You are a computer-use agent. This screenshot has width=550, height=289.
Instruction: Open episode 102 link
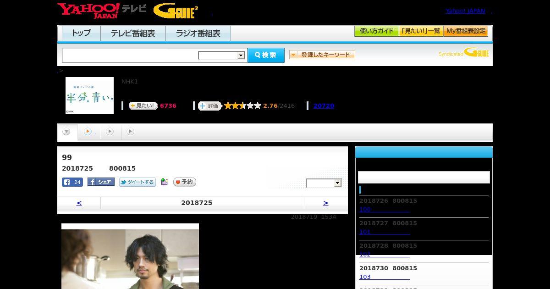[384, 255]
